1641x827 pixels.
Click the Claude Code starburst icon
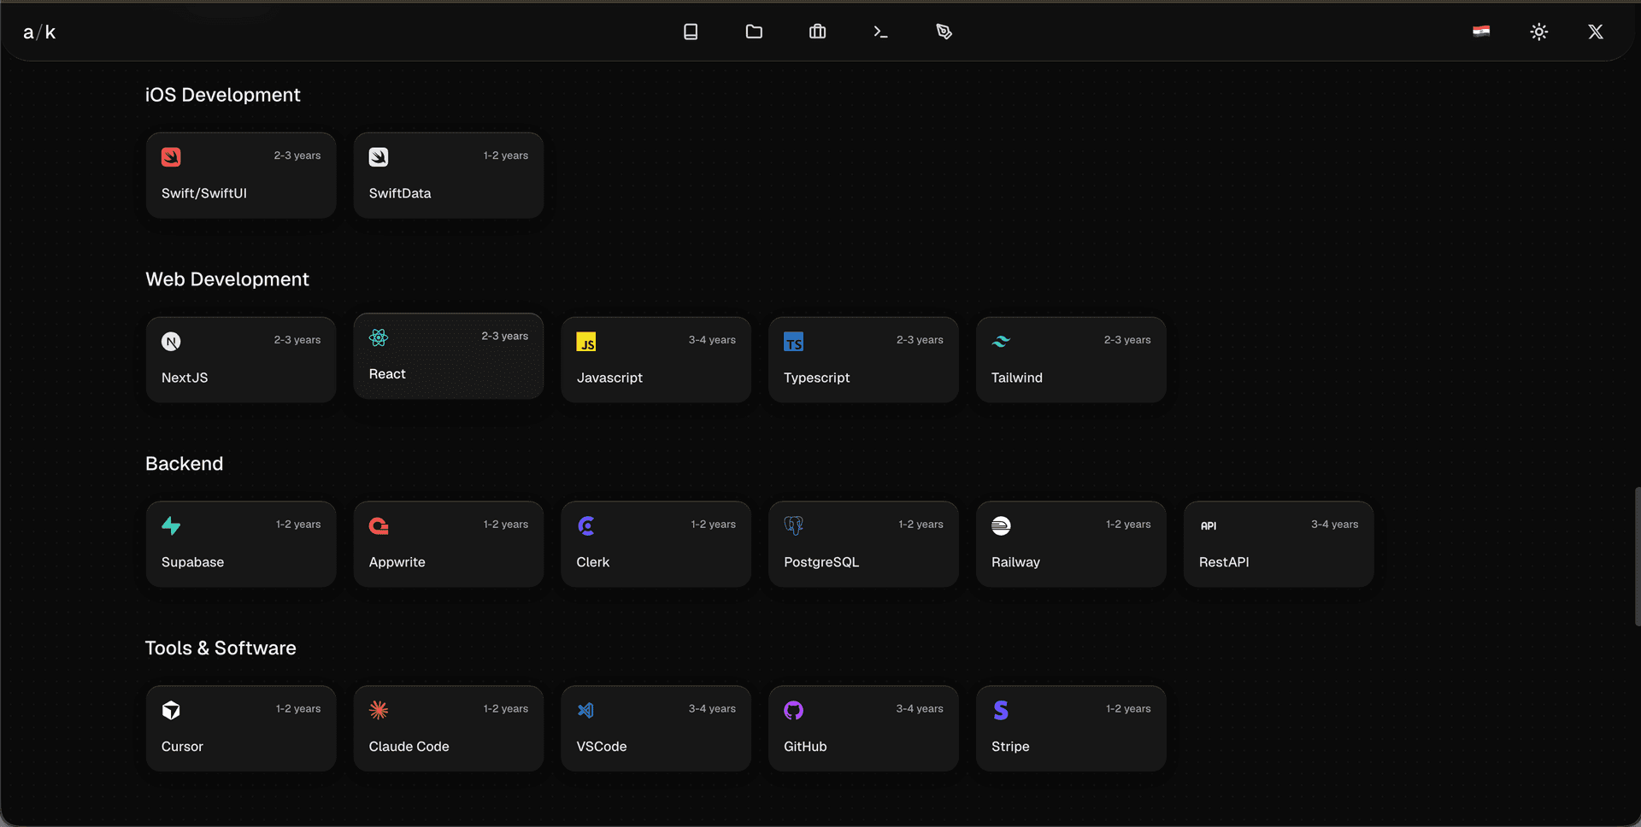tap(379, 710)
